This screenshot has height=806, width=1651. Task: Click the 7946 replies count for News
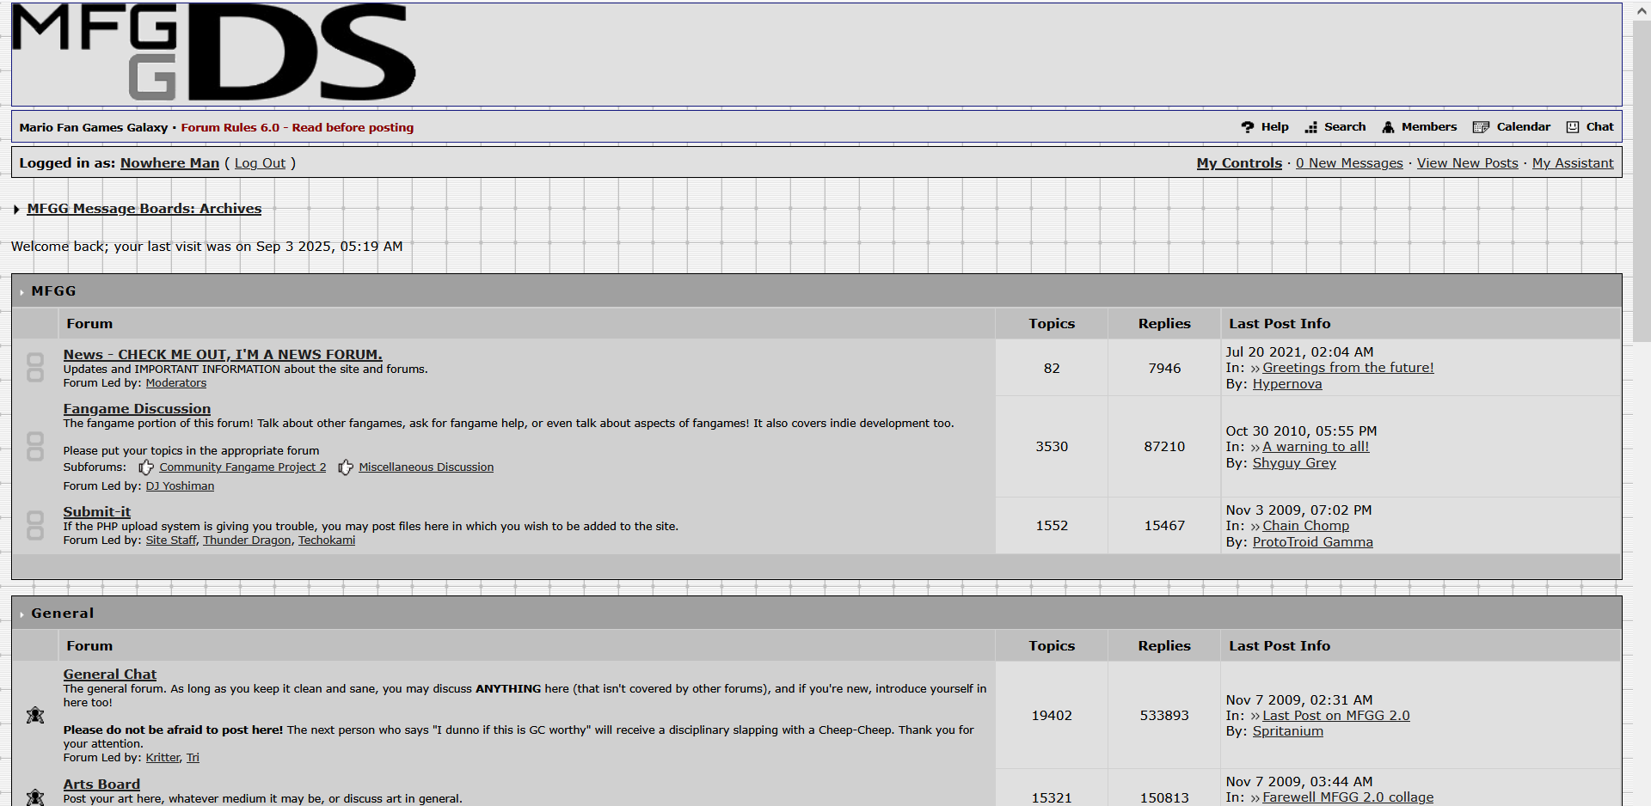click(x=1164, y=369)
